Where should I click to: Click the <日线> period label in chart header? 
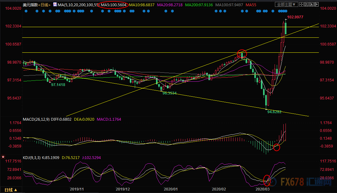coord(45,5)
